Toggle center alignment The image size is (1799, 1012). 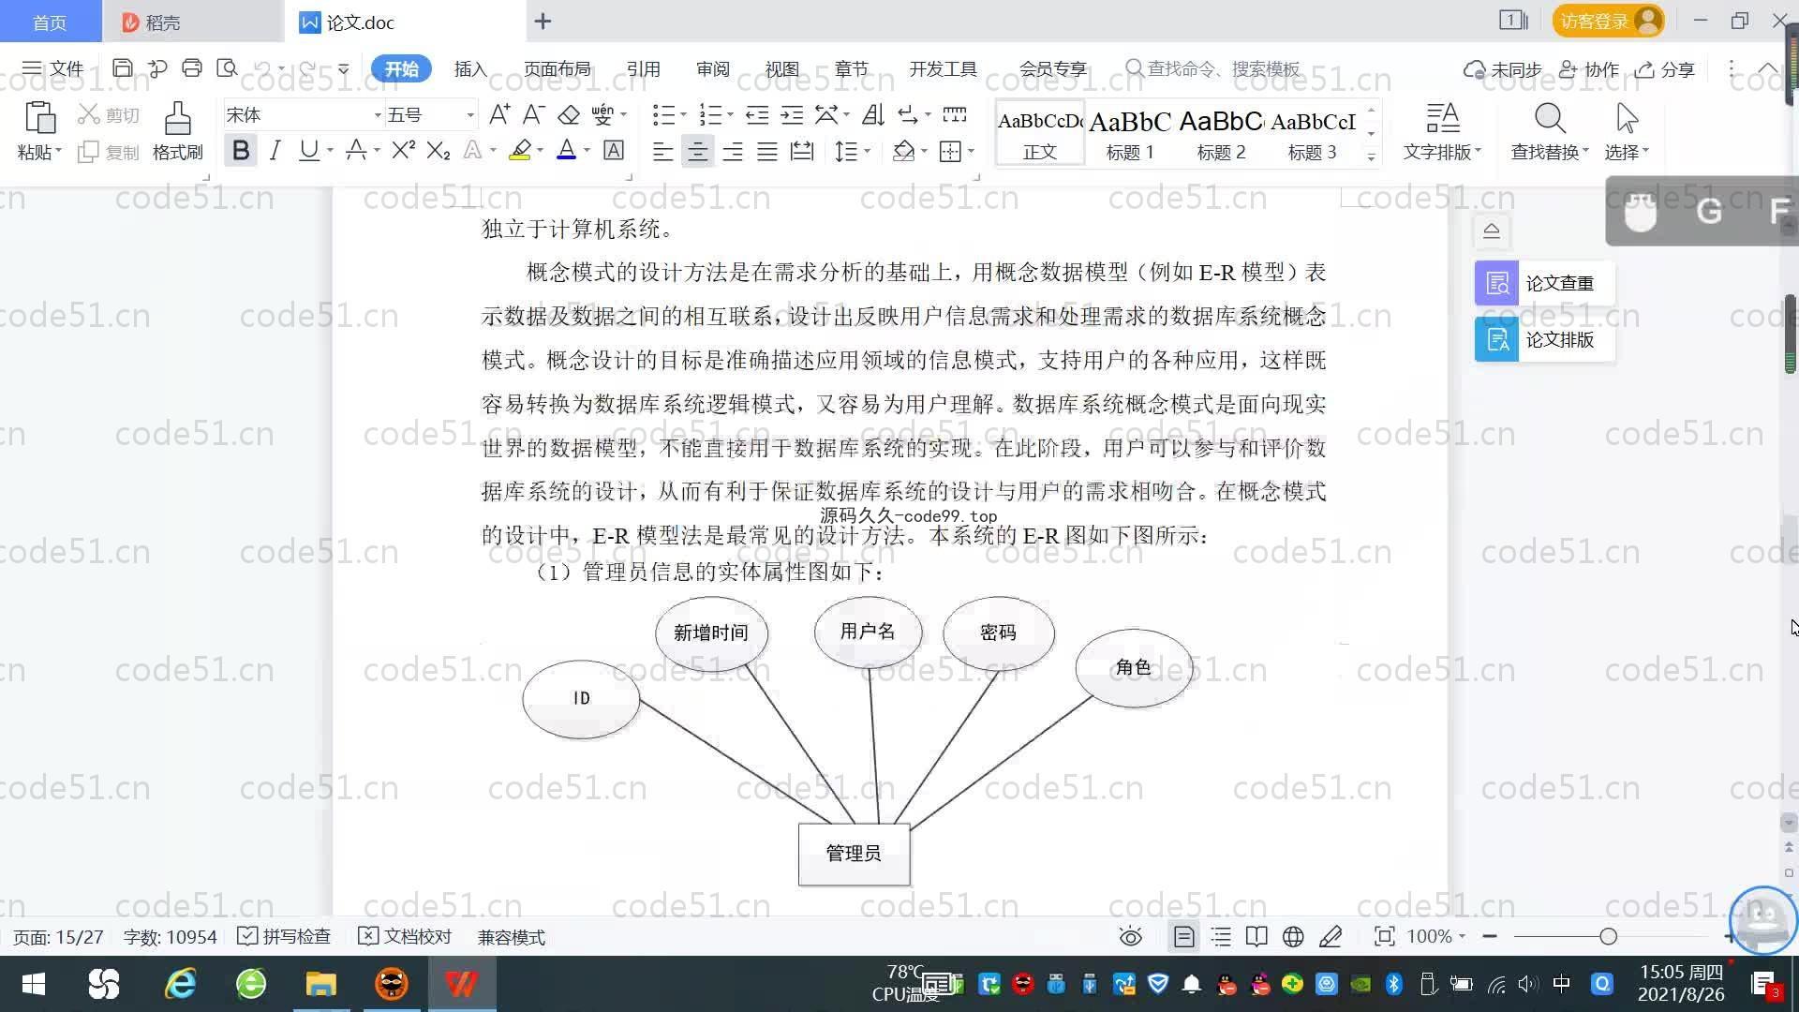697,151
